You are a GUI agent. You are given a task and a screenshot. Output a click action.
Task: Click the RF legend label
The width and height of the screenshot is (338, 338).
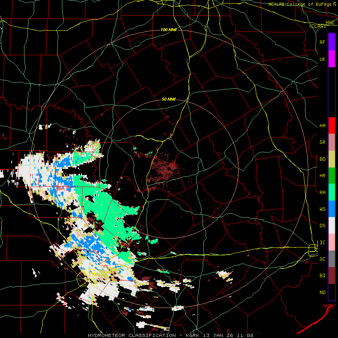[x=323, y=42]
